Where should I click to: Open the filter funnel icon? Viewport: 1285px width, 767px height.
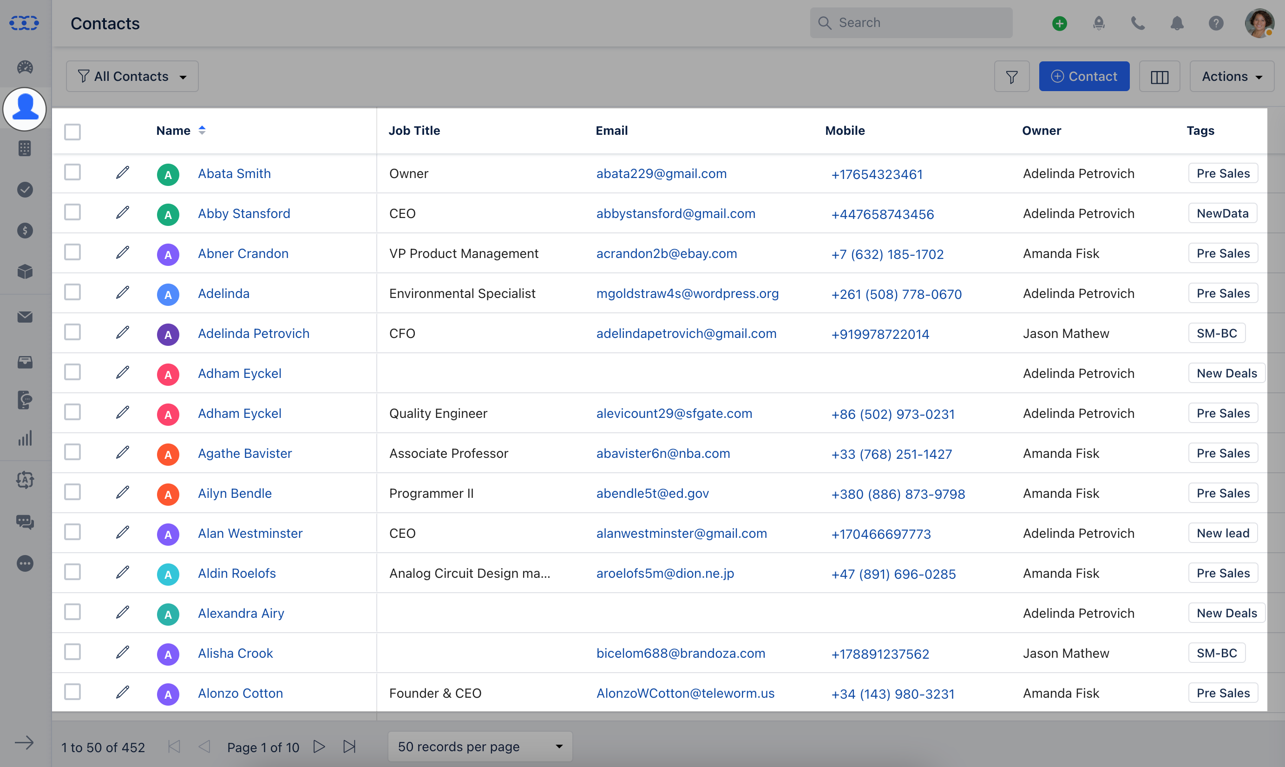click(1012, 76)
